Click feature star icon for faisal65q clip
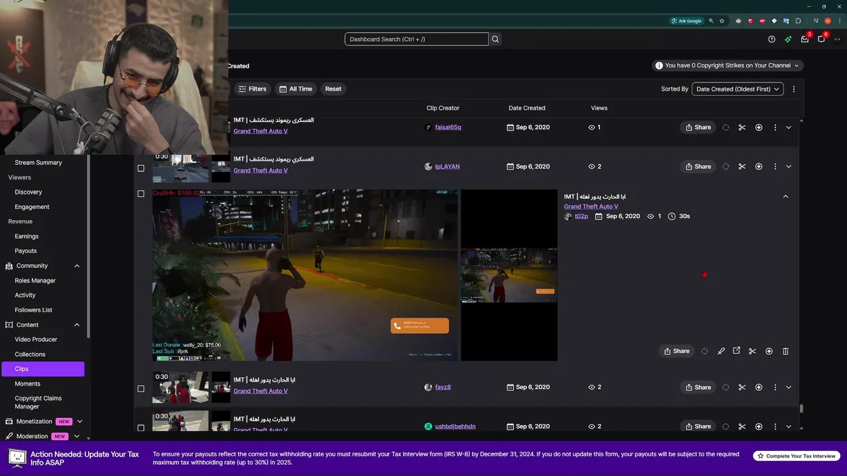Image resolution: width=847 pixels, height=476 pixels. [x=758, y=127]
